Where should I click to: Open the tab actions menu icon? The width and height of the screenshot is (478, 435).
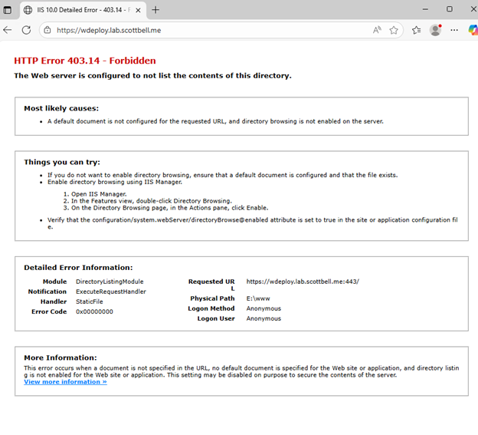click(8, 10)
